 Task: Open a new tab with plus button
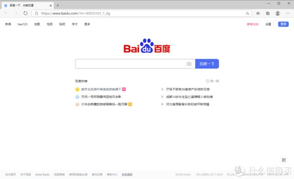(58, 5)
